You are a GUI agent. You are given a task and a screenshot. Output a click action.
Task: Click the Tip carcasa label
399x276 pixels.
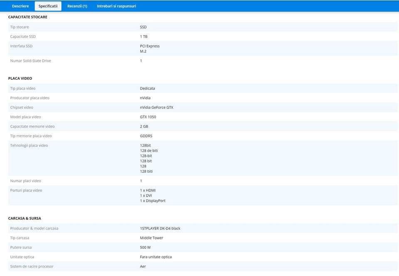(x=20, y=238)
